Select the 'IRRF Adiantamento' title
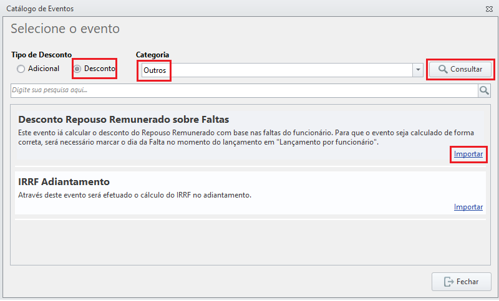The width and height of the screenshot is (499, 301). 64,182
